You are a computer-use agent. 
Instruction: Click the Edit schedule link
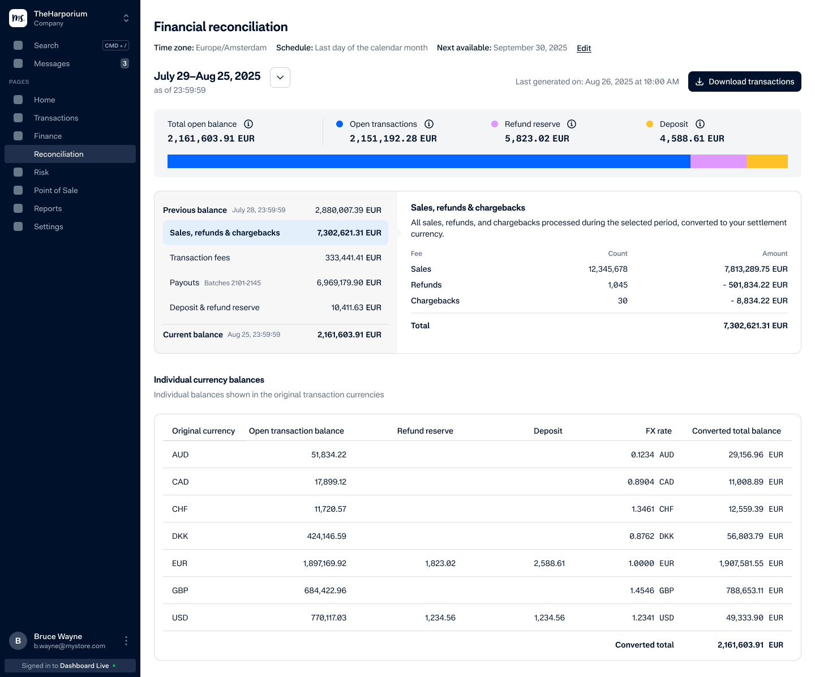point(584,48)
